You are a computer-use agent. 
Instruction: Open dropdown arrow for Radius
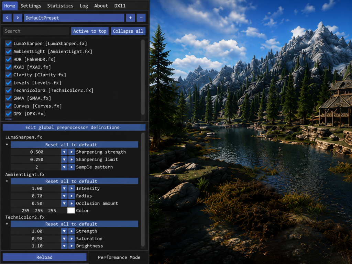64,196
